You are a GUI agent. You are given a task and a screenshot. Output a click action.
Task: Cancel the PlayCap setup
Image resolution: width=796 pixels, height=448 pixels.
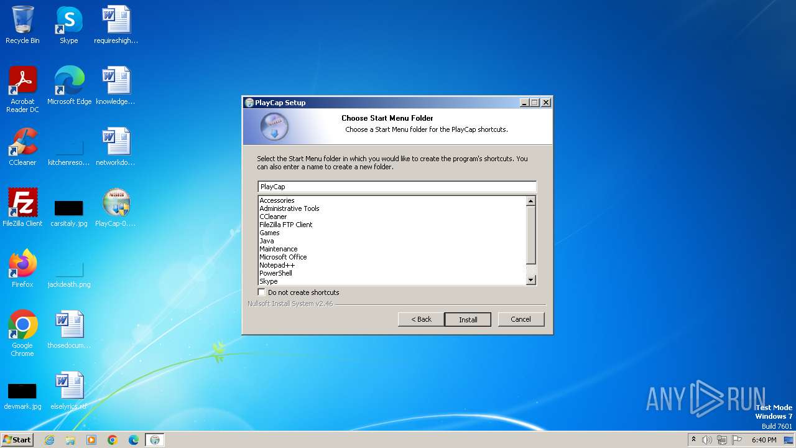click(x=521, y=319)
